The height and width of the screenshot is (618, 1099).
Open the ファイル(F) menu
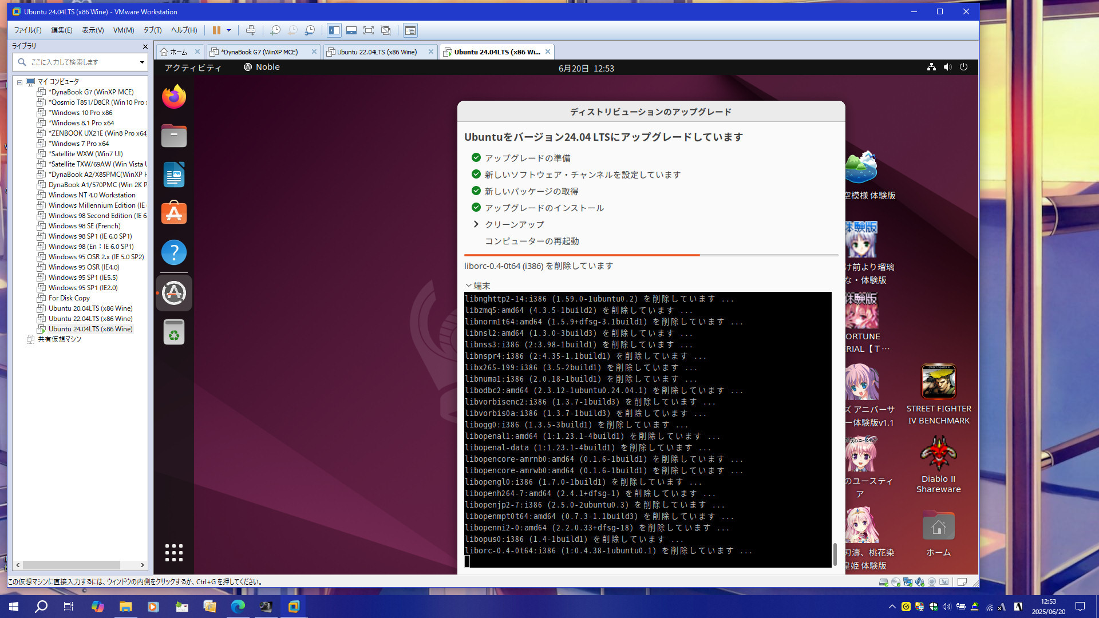click(28, 30)
